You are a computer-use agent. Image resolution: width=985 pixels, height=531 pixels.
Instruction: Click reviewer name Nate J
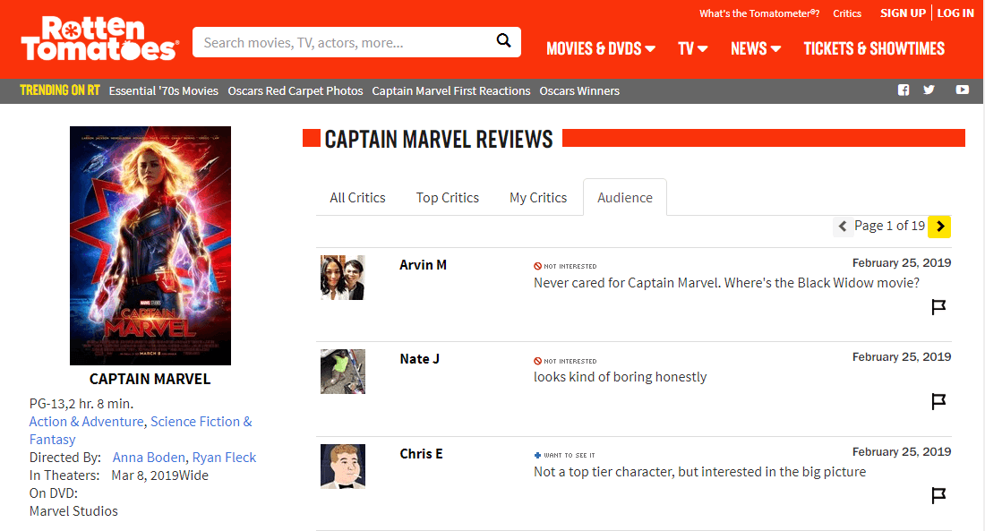coord(420,359)
